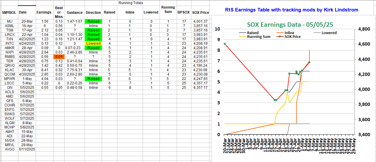Click the 6/11/2025 date cell for AVGO
Viewport: 376px width, 162px height.
(27, 149)
